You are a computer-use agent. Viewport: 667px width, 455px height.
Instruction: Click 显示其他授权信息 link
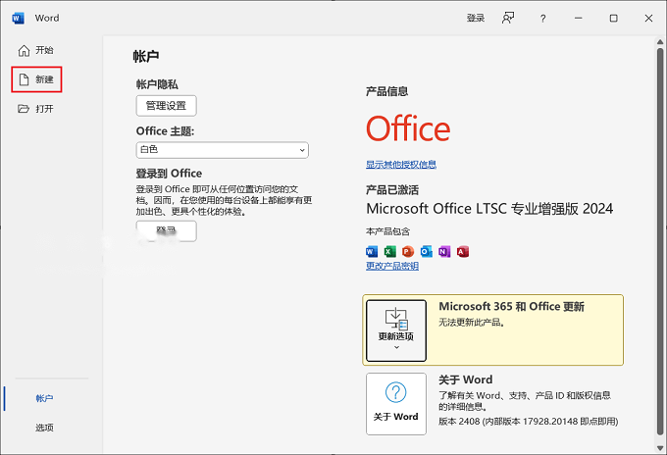[x=401, y=165]
